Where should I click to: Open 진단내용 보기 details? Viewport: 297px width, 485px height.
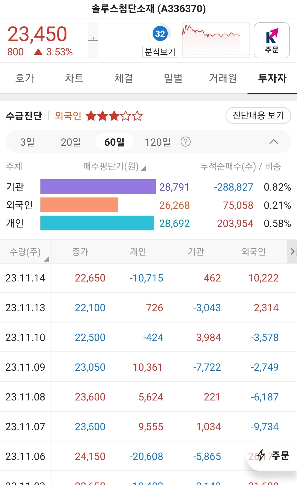coord(258,115)
